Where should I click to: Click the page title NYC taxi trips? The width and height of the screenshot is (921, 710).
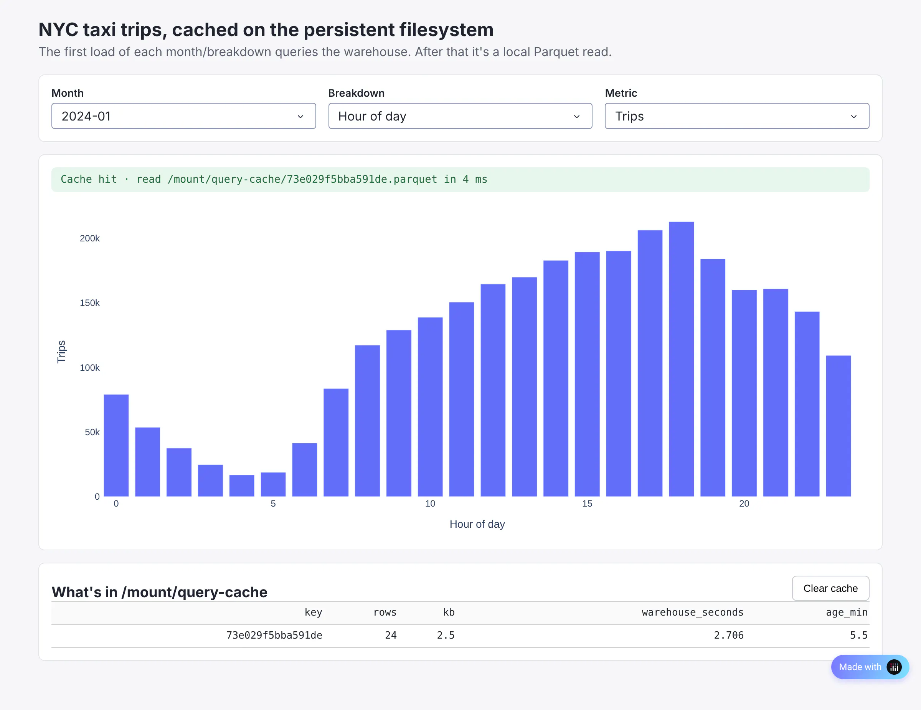pyautogui.click(x=266, y=30)
